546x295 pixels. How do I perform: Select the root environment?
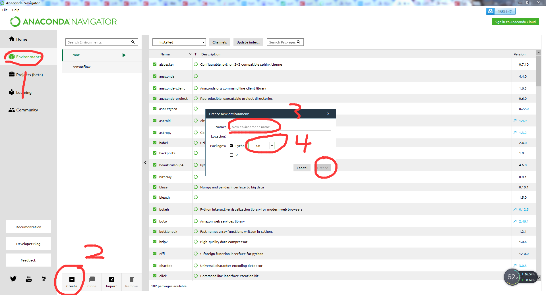click(102, 55)
